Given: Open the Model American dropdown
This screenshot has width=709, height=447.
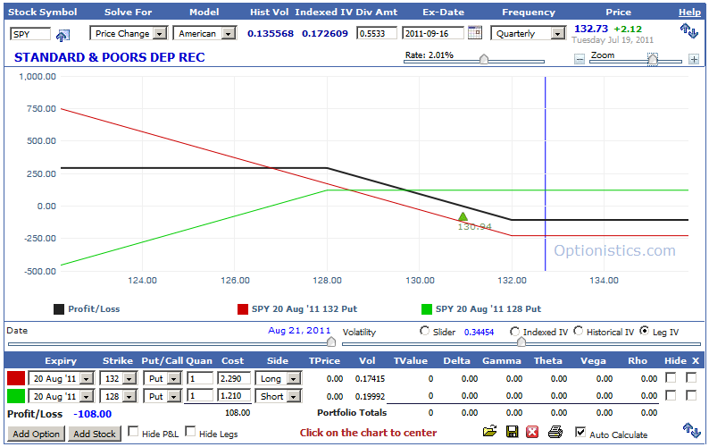Looking at the screenshot, I should [x=204, y=33].
